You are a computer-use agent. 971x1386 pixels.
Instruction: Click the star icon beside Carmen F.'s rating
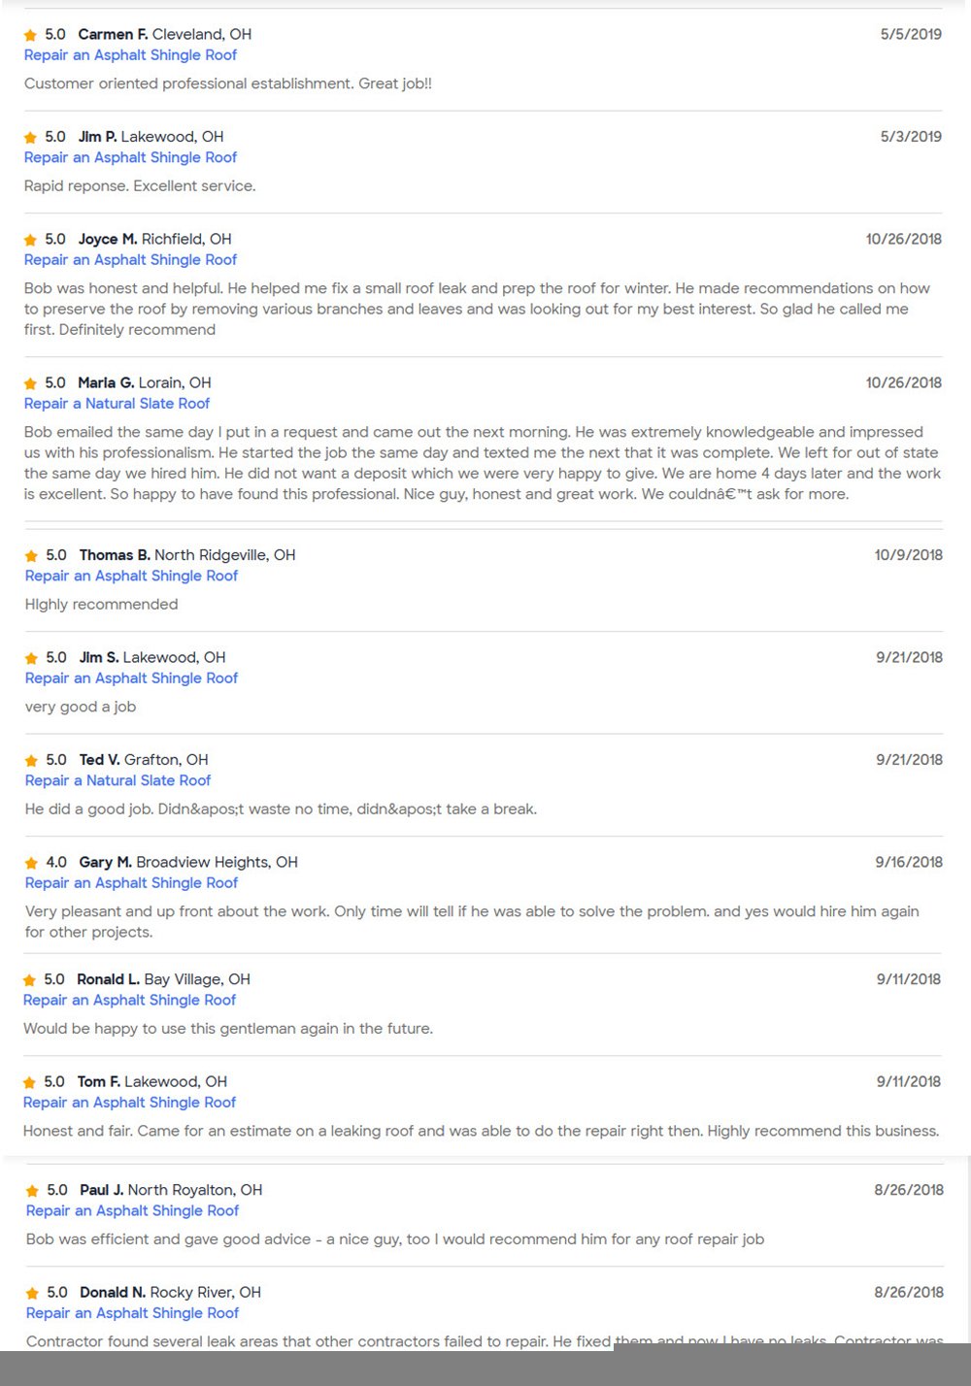point(30,35)
